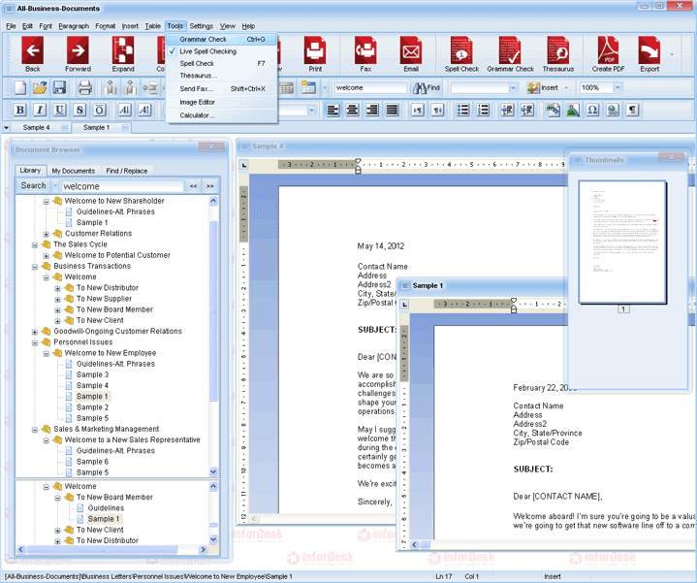Click the indent marker on Sample 4 ruler
Image resolution: width=697 pixels, height=583 pixels.
pyautogui.click(x=358, y=166)
